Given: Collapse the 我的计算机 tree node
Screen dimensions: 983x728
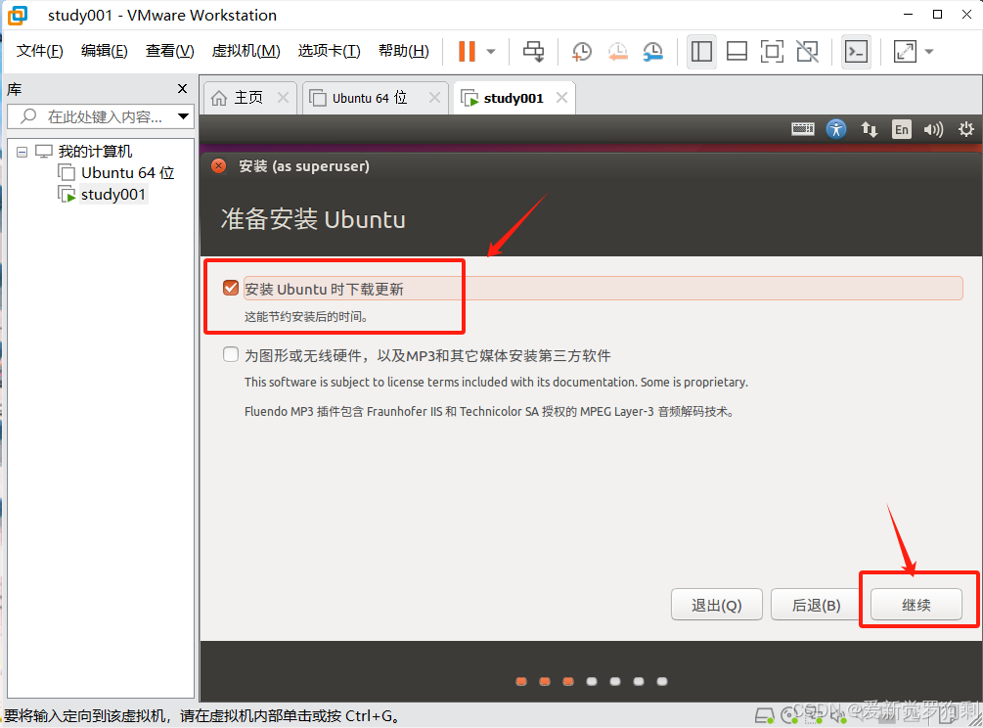Looking at the screenshot, I should (22, 152).
